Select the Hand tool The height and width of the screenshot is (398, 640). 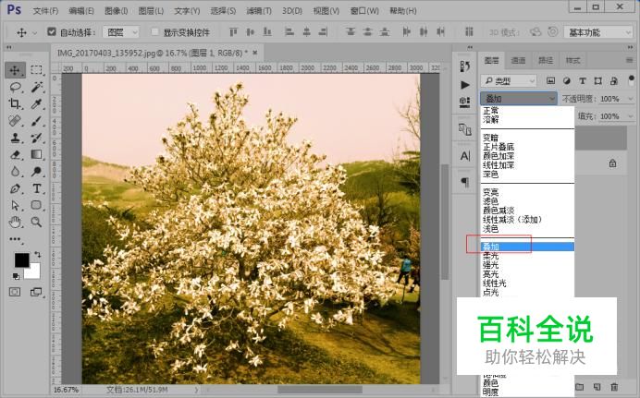pos(15,222)
